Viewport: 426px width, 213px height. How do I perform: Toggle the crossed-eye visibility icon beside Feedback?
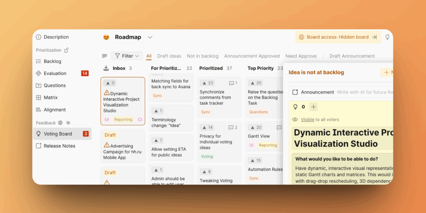[68, 123]
